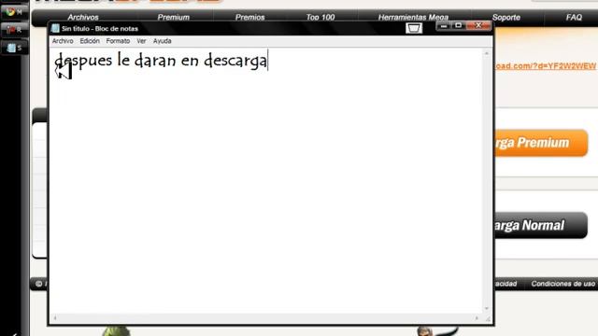Open the Condiciones de uso footer link
The height and width of the screenshot is (336, 598).
(562, 284)
